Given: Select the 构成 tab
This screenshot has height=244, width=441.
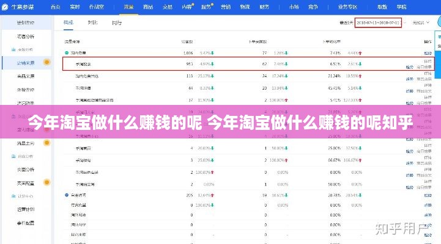Looking at the screenshot, I should [x=69, y=23].
